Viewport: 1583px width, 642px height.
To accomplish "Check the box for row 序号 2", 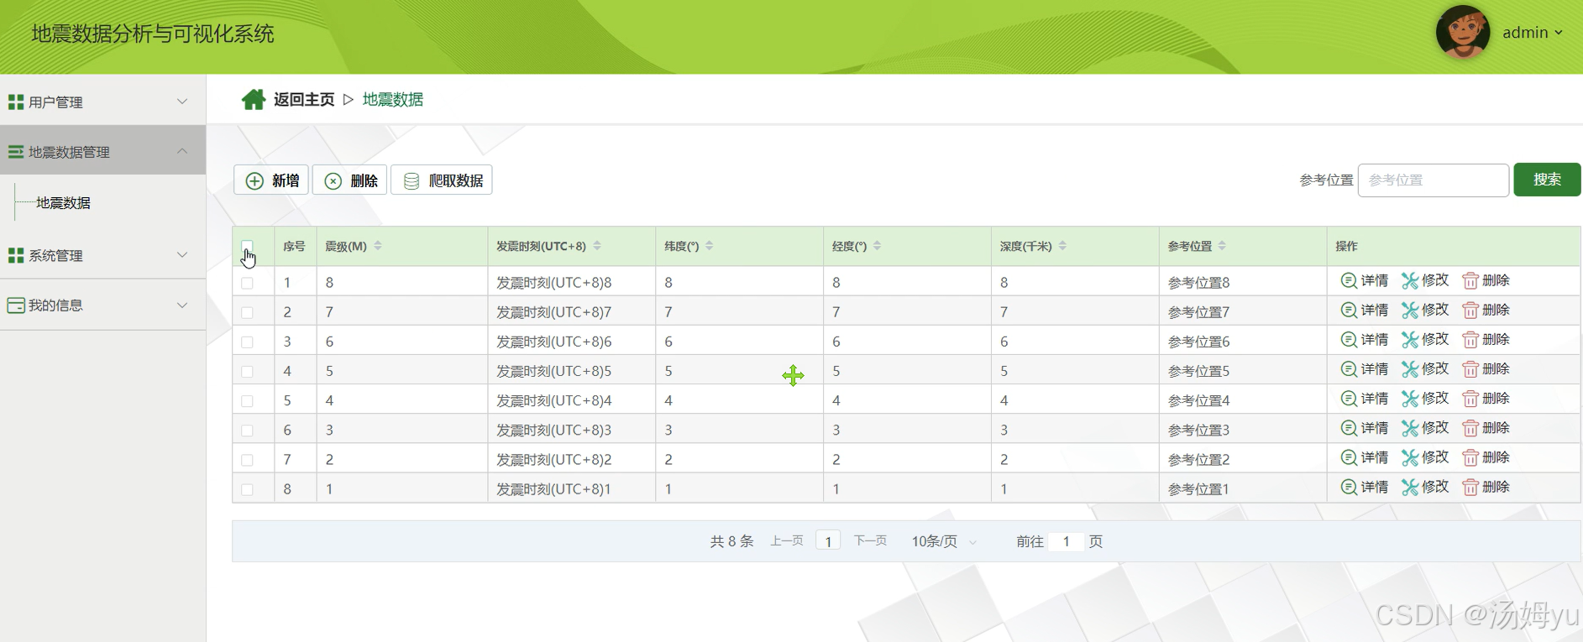I will 247,312.
